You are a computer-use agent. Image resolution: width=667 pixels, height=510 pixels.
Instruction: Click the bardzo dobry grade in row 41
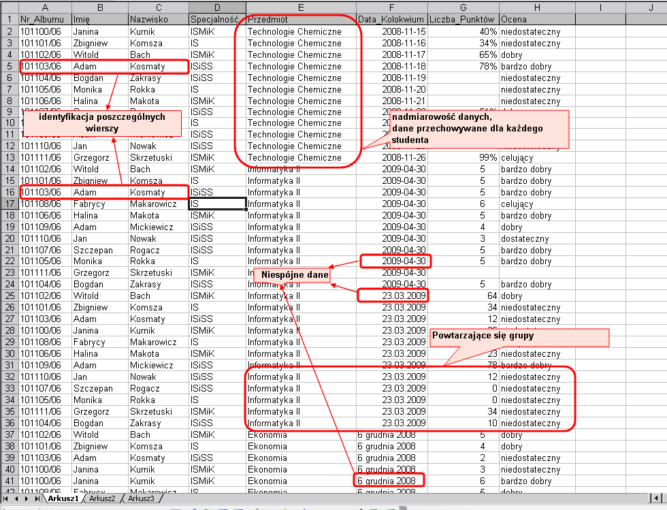(x=537, y=481)
